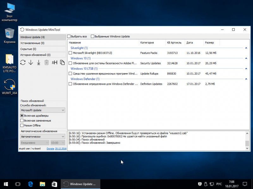Click the 'Поиск обновлений: Завершено' log line

pyautogui.click(x=94, y=143)
